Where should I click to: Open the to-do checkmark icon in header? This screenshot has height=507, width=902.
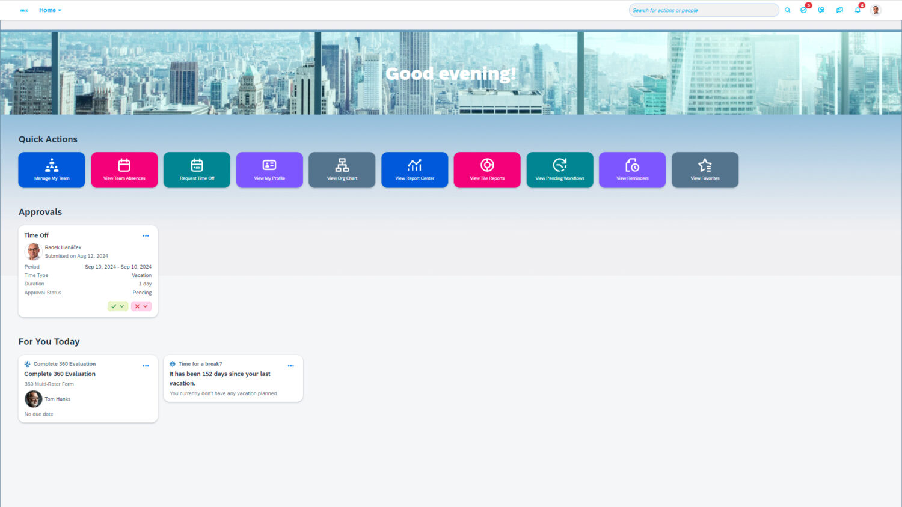pyautogui.click(x=803, y=10)
